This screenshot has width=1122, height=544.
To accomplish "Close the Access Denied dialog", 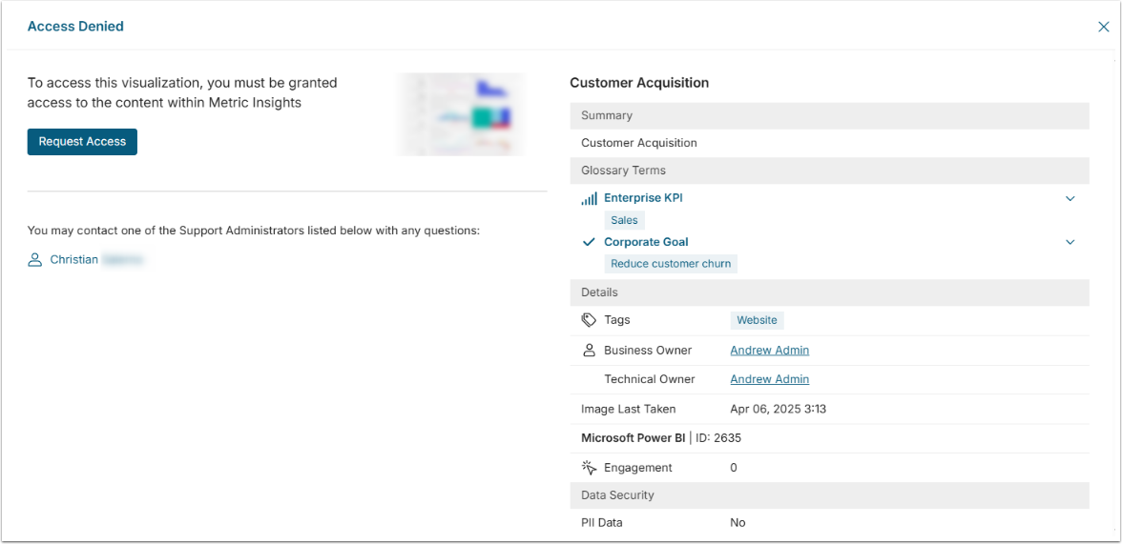I will pos(1103,27).
